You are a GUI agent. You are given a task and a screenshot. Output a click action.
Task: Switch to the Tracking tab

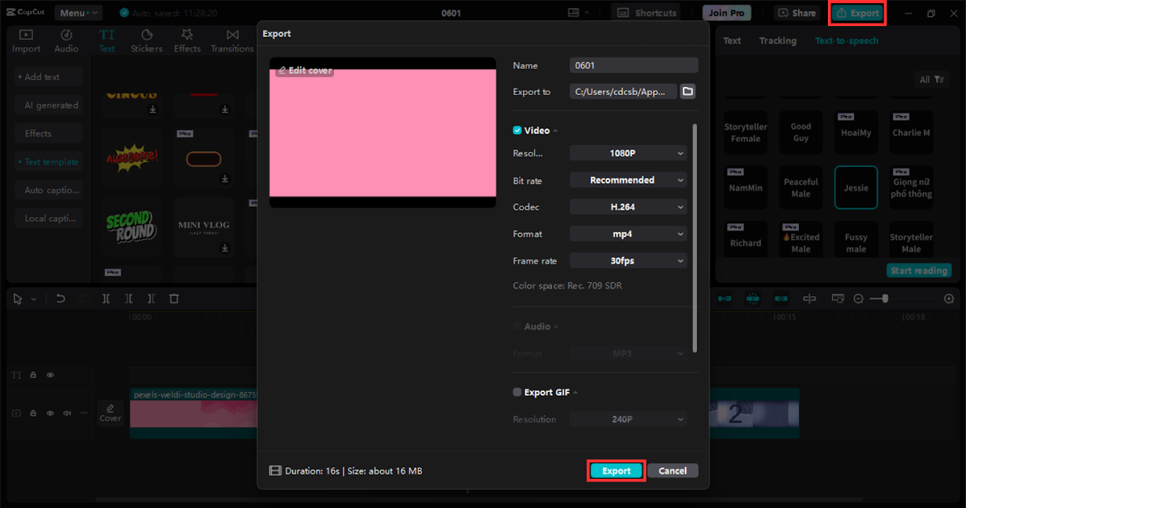pyautogui.click(x=778, y=41)
